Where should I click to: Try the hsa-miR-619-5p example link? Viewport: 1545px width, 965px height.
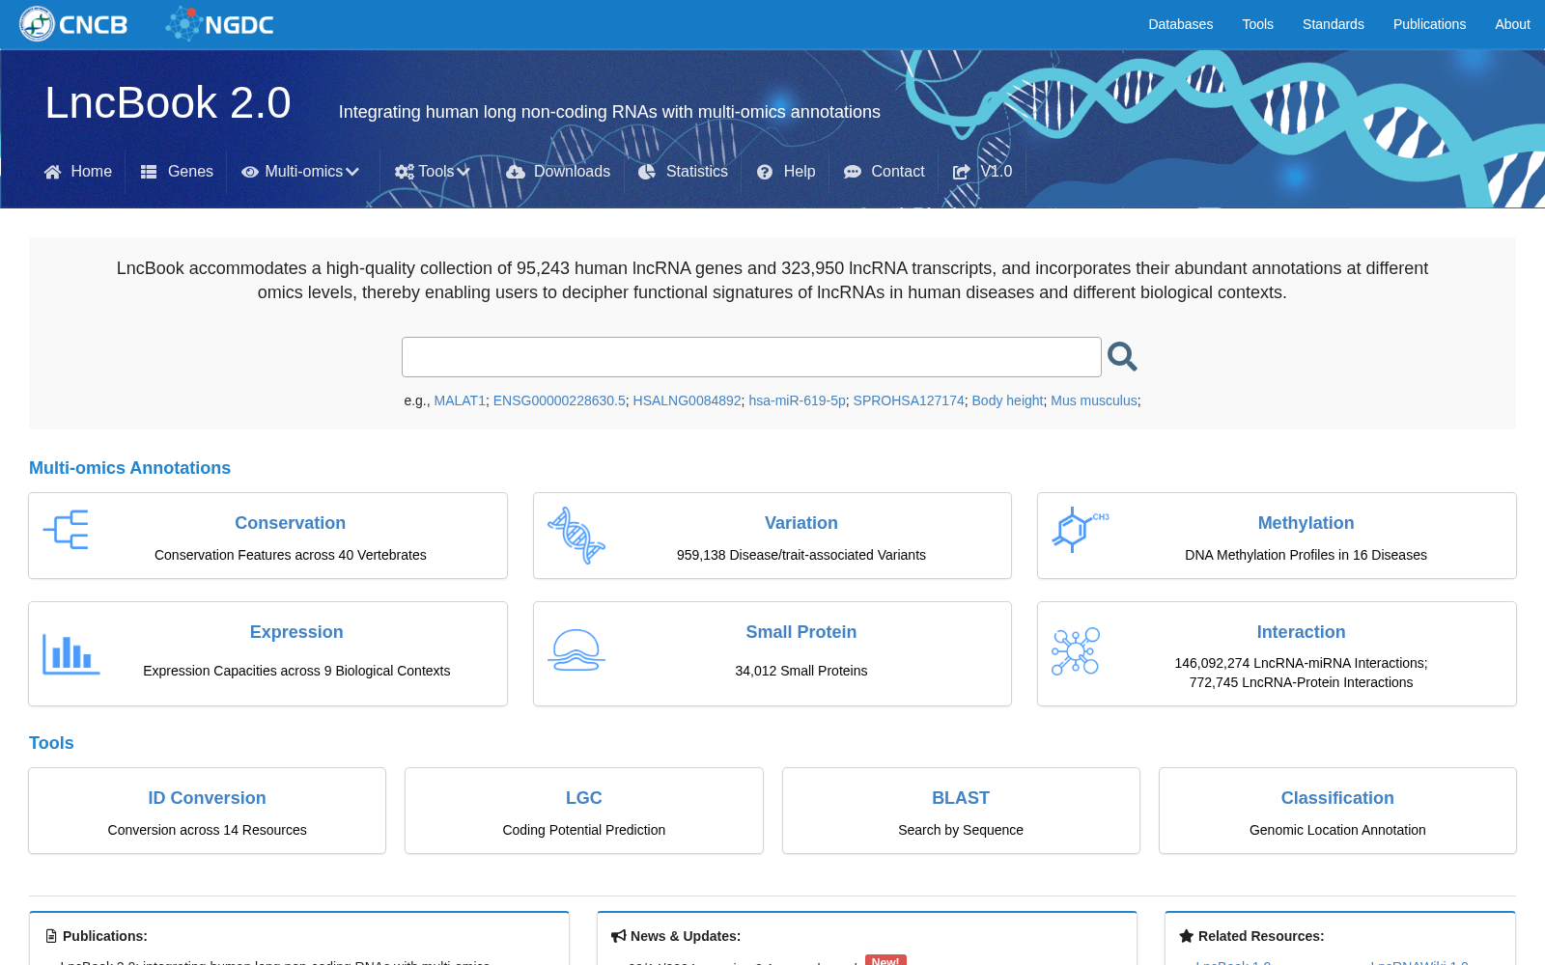(797, 400)
